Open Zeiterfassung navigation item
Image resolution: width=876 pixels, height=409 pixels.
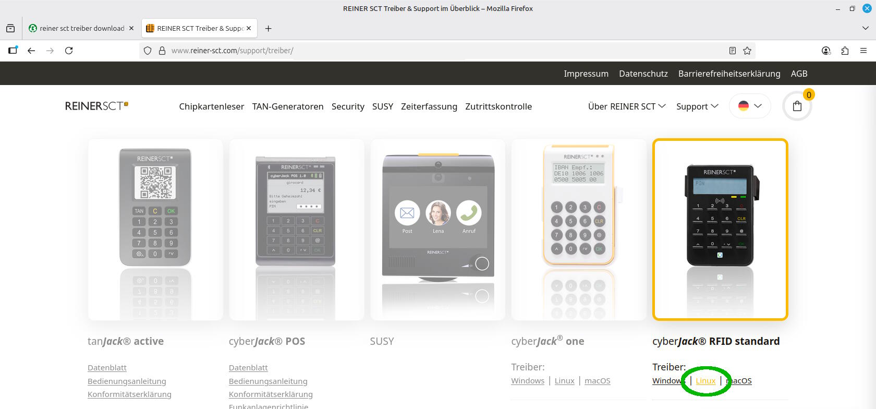coord(429,106)
